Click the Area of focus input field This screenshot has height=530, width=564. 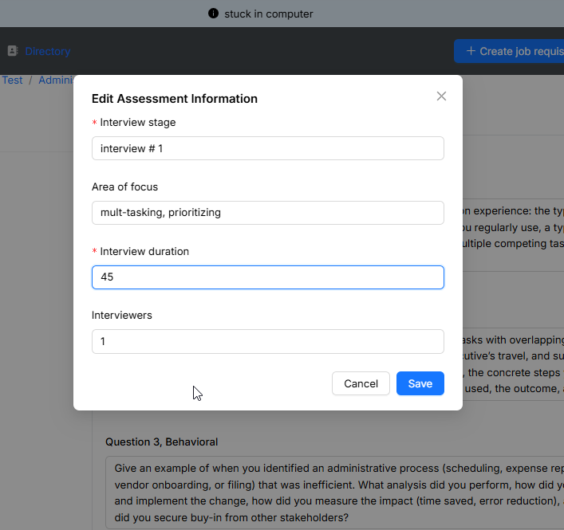(267, 213)
